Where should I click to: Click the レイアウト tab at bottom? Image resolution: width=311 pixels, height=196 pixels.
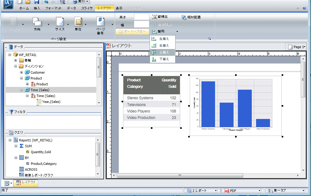(x=26, y=182)
